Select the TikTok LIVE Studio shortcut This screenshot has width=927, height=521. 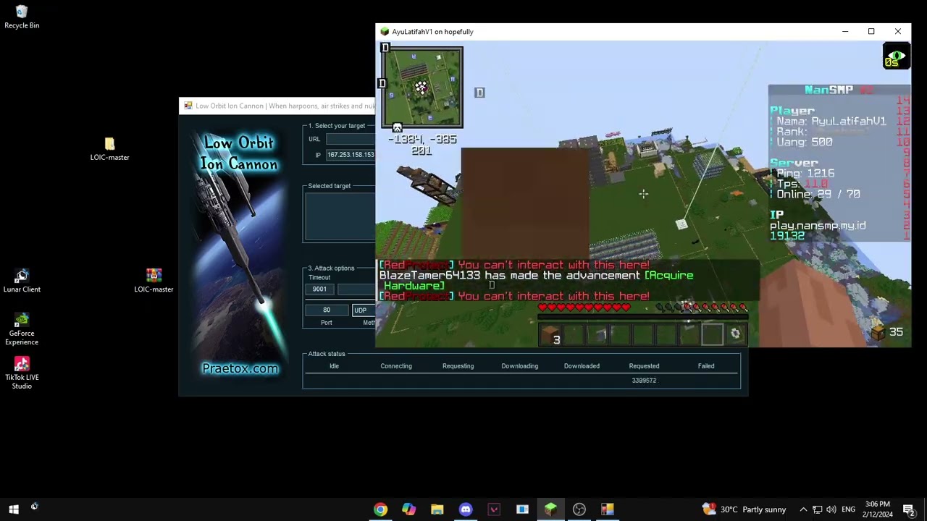pos(22,373)
